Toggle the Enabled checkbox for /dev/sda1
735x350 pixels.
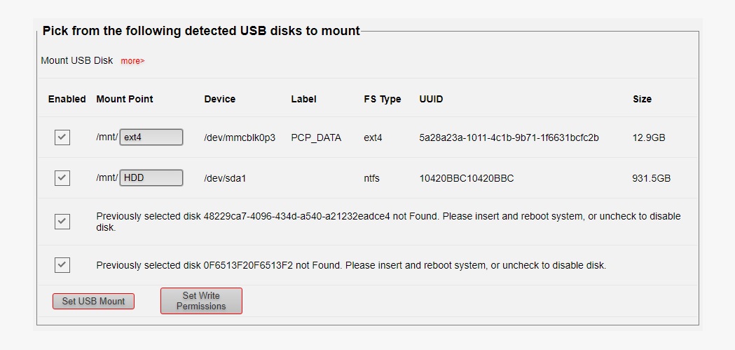point(62,178)
